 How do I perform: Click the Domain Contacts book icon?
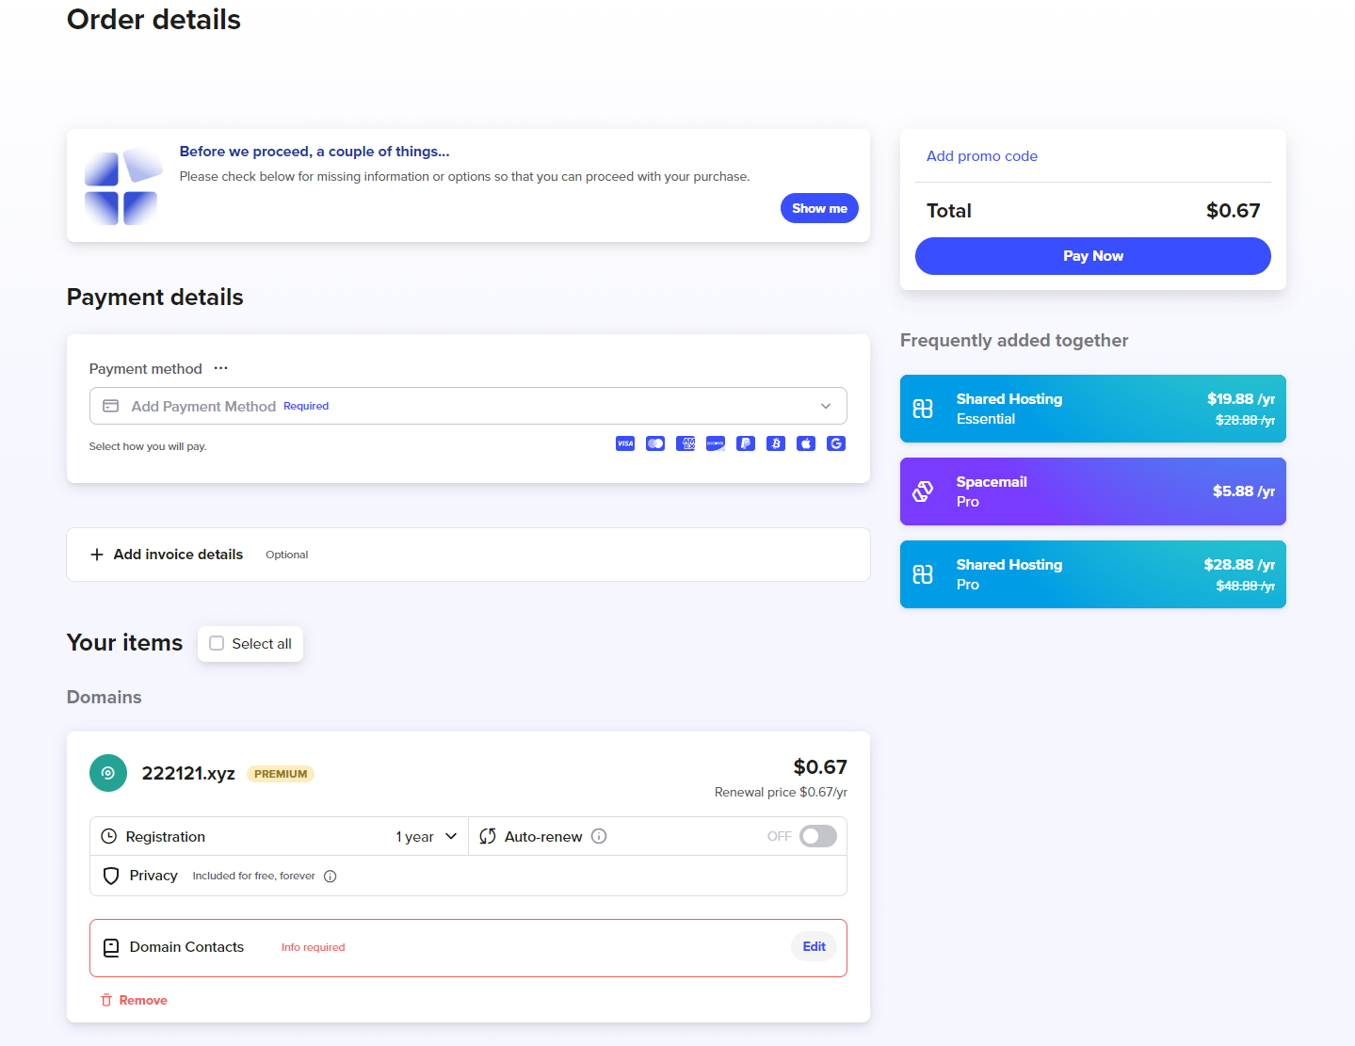111,948
